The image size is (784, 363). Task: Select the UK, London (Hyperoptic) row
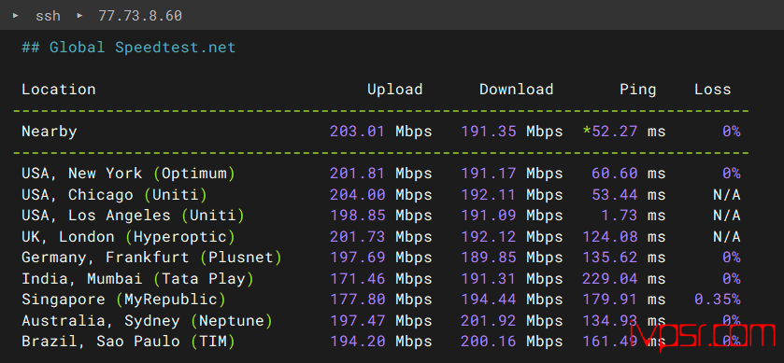[x=381, y=236]
